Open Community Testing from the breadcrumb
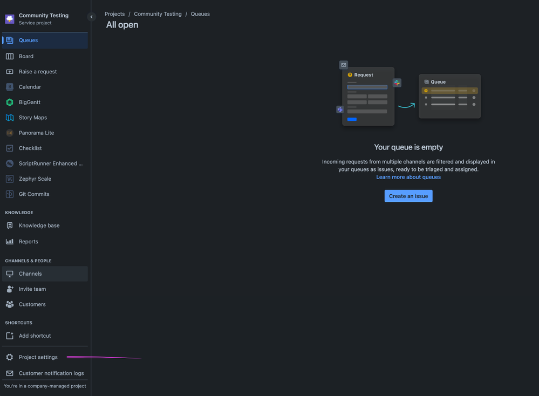 (x=157, y=13)
